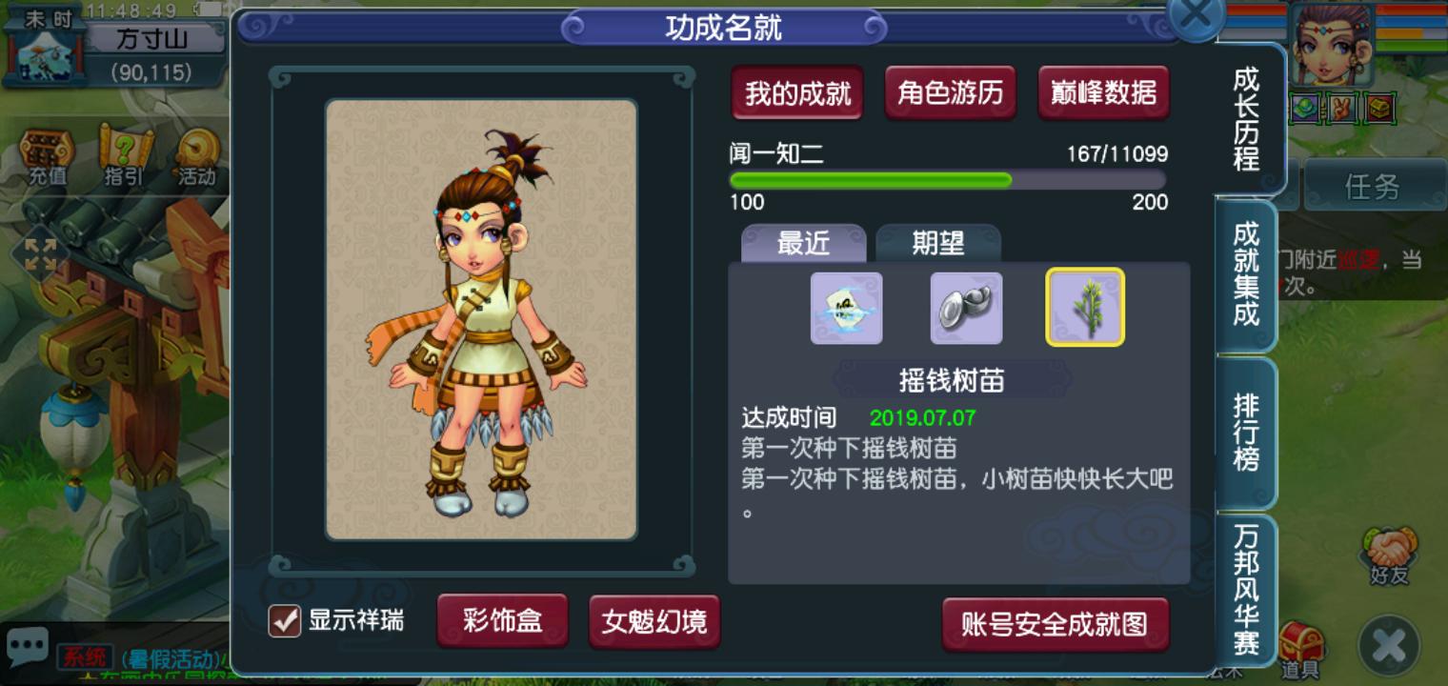Screen dimensions: 1448x686
Task: Select the silver ingot achievement icon
Action: pos(966,308)
